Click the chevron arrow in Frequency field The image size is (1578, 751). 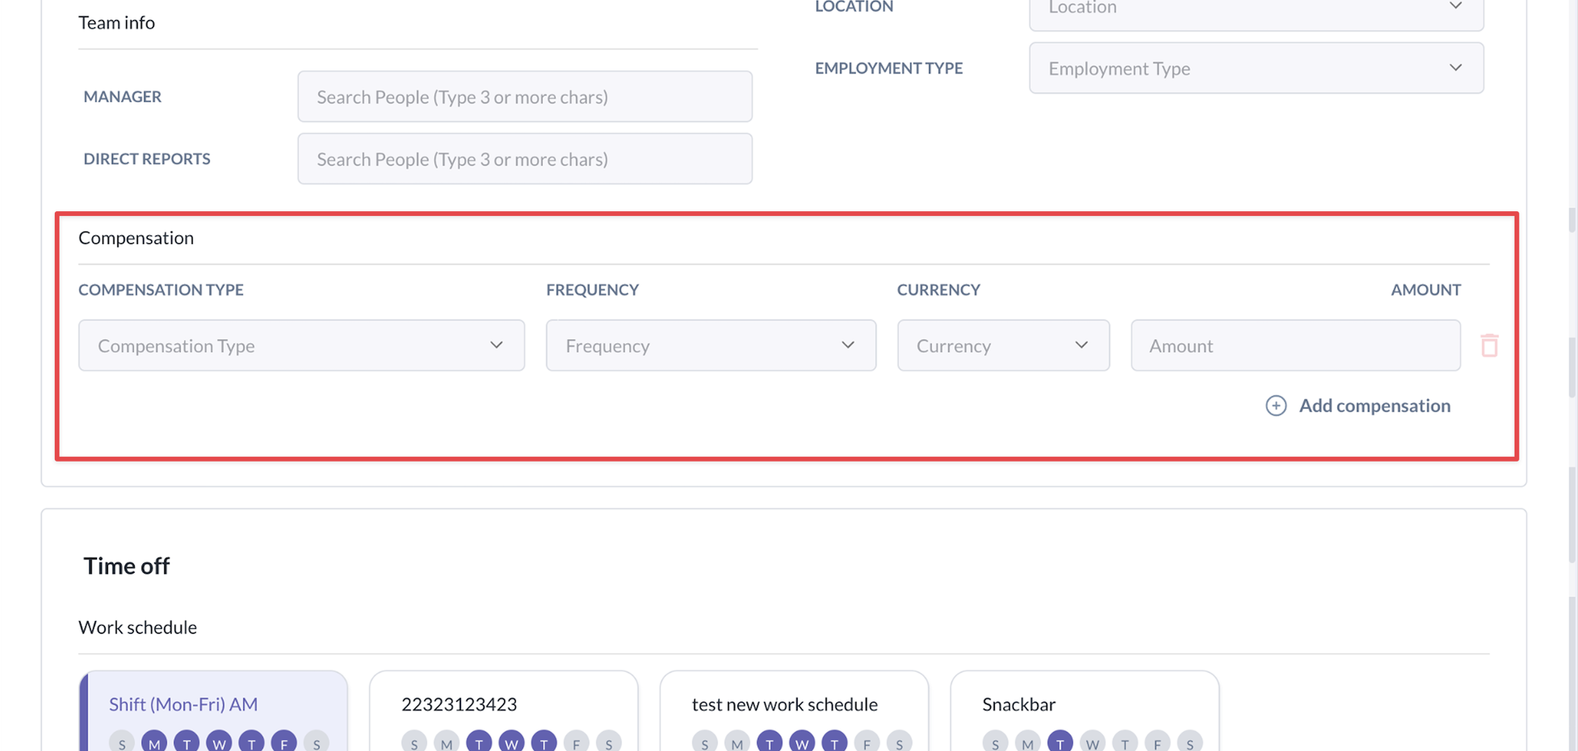click(848, 345)
